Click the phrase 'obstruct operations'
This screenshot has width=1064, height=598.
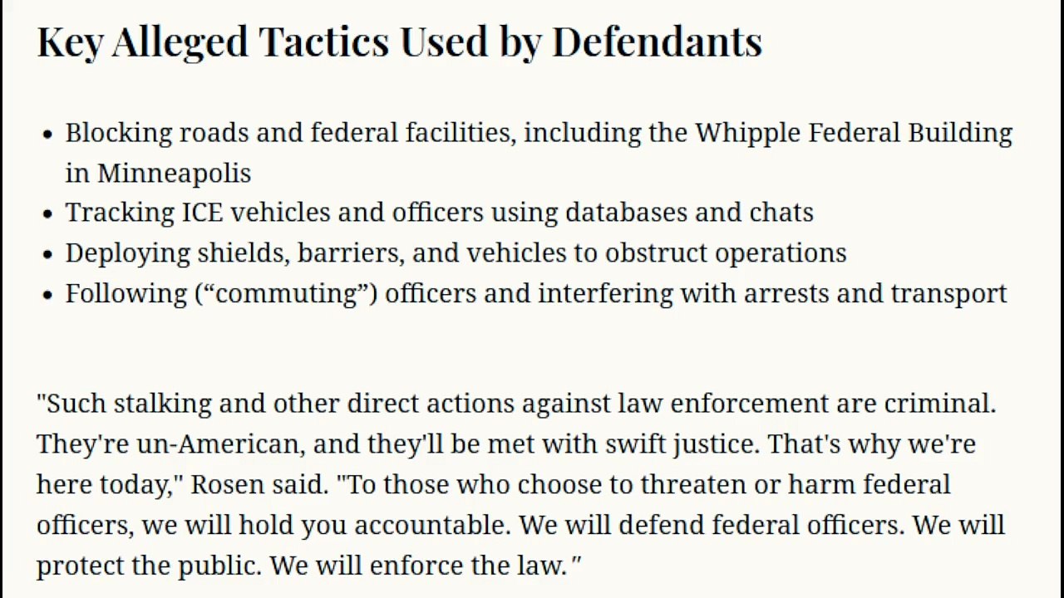click(726, 252)
